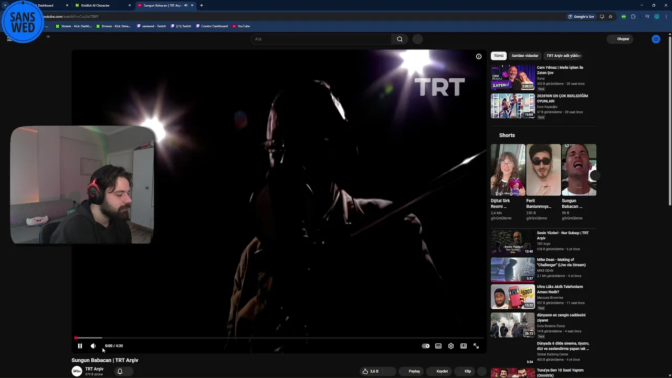The width and height of the screenshot is (672, 378).
Task: Open the YouTube hamburger guide menu
Action: pos(9,39)
